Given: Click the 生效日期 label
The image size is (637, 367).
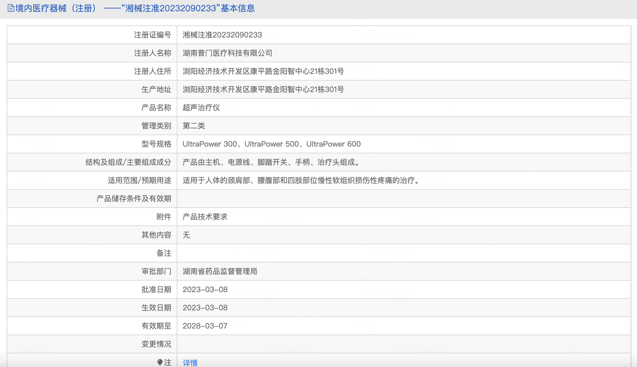Looking at the screenshot, I should pos(156,308).
